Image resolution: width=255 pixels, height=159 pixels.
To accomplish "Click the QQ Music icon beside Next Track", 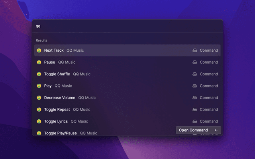I will 39,50.
